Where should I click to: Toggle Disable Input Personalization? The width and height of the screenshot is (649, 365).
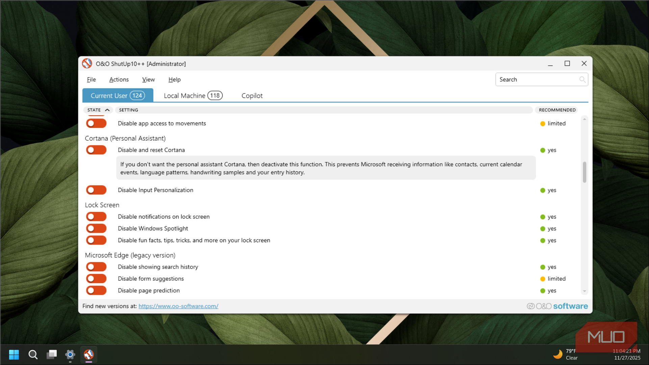pos(96,190)
